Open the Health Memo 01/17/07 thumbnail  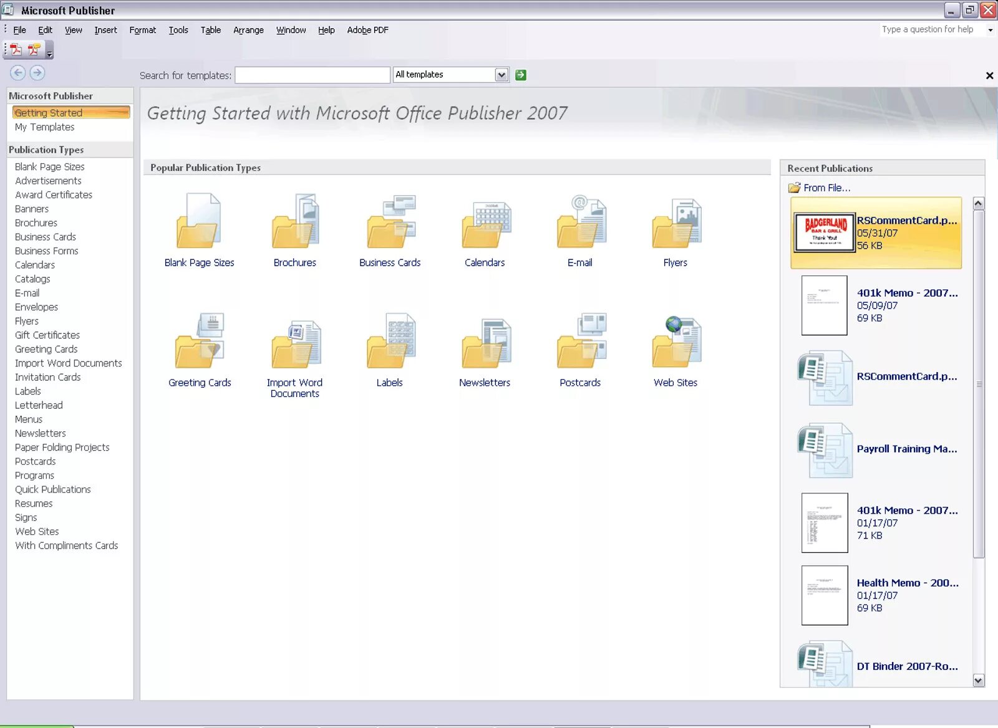coord(825,595)
